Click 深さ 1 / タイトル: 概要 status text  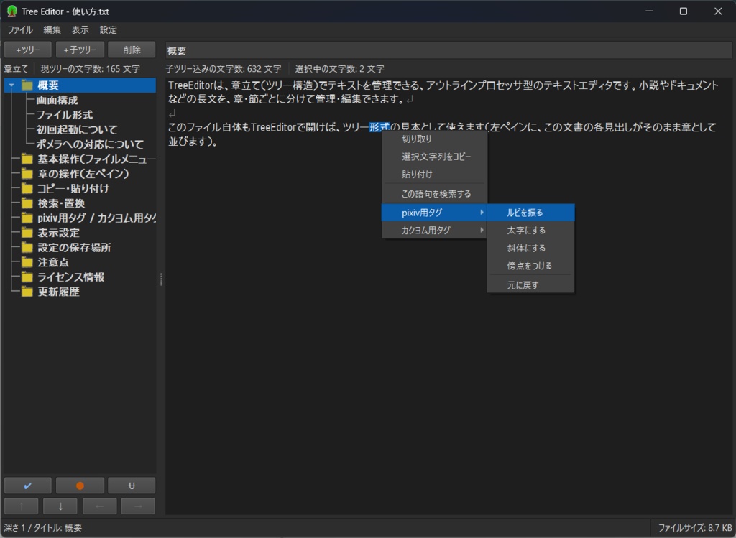coord(42,528)
